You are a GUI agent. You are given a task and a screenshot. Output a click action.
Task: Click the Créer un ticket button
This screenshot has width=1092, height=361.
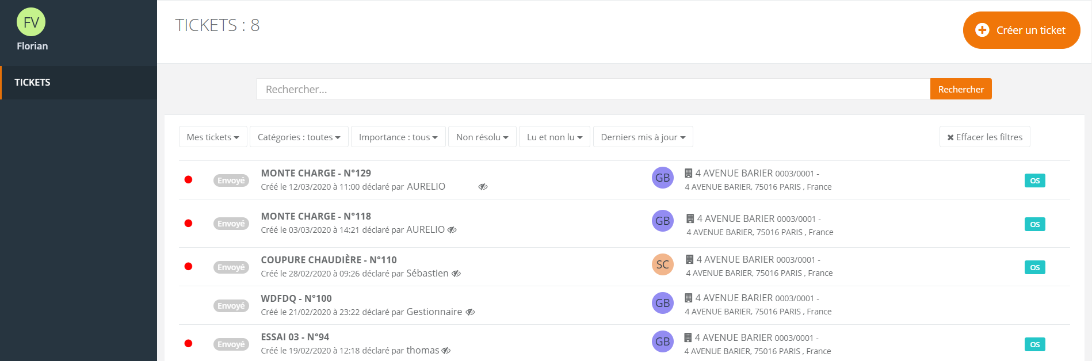click(1021, 30)
